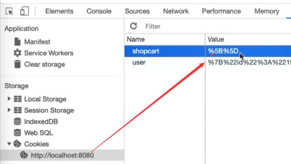Click the refresh cookies icon

pyautogui.click(x=134, y=26)
